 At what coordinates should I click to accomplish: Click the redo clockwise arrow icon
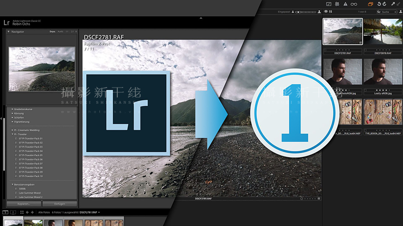(385, 4)
